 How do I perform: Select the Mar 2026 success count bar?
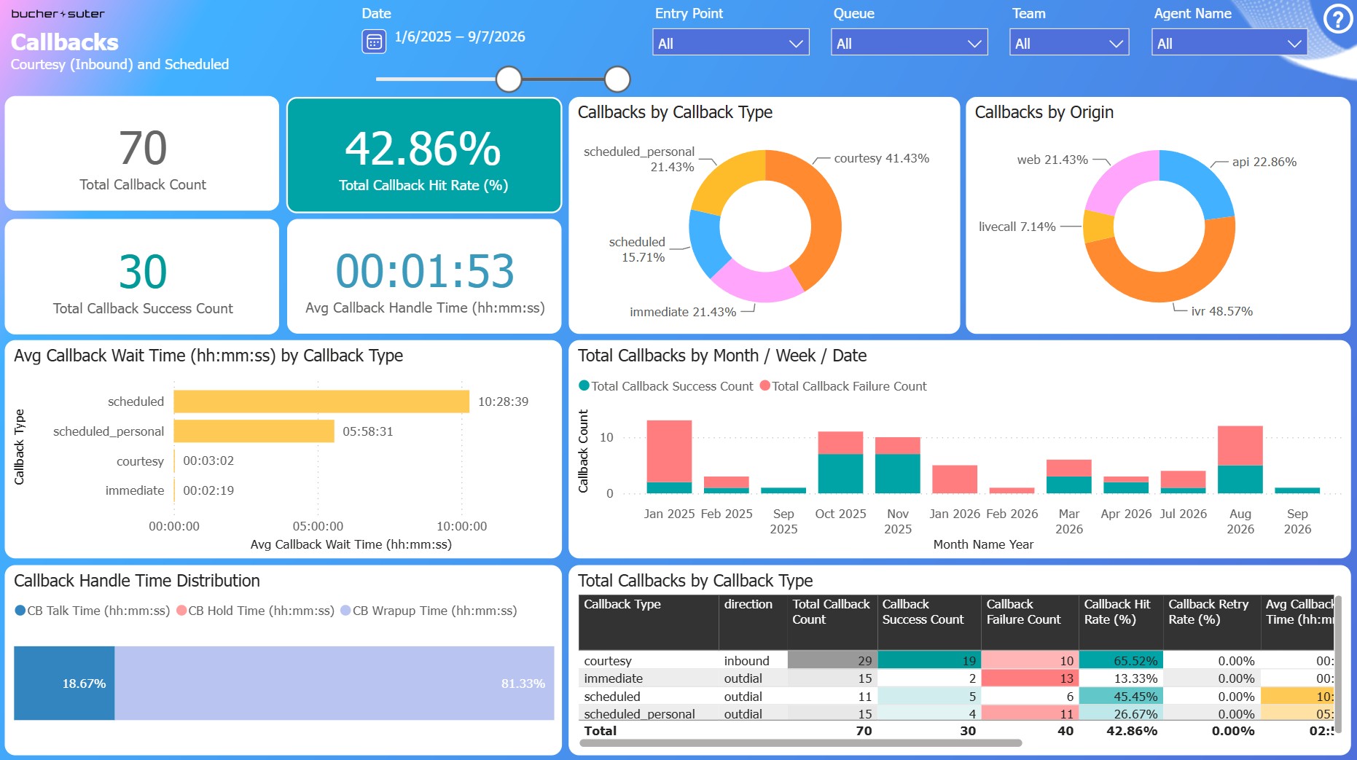(x=1068, y=485)
